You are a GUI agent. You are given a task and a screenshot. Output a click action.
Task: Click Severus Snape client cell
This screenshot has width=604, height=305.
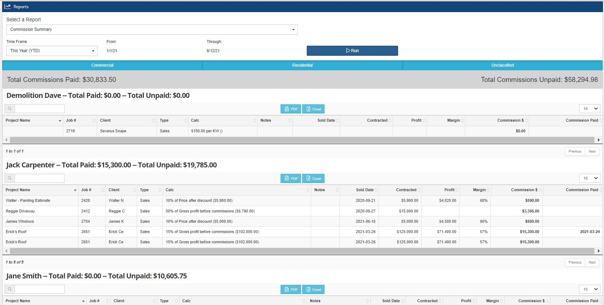(127, 131)
